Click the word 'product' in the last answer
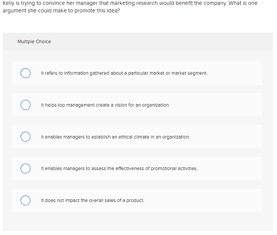 click(135, 200)
